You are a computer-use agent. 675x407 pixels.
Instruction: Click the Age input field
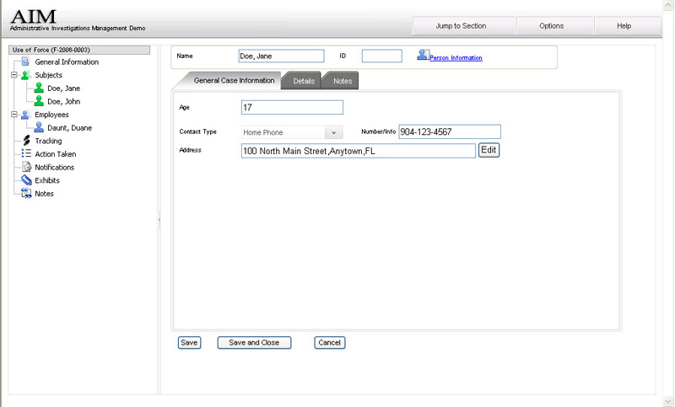click(x=292, y=107)
